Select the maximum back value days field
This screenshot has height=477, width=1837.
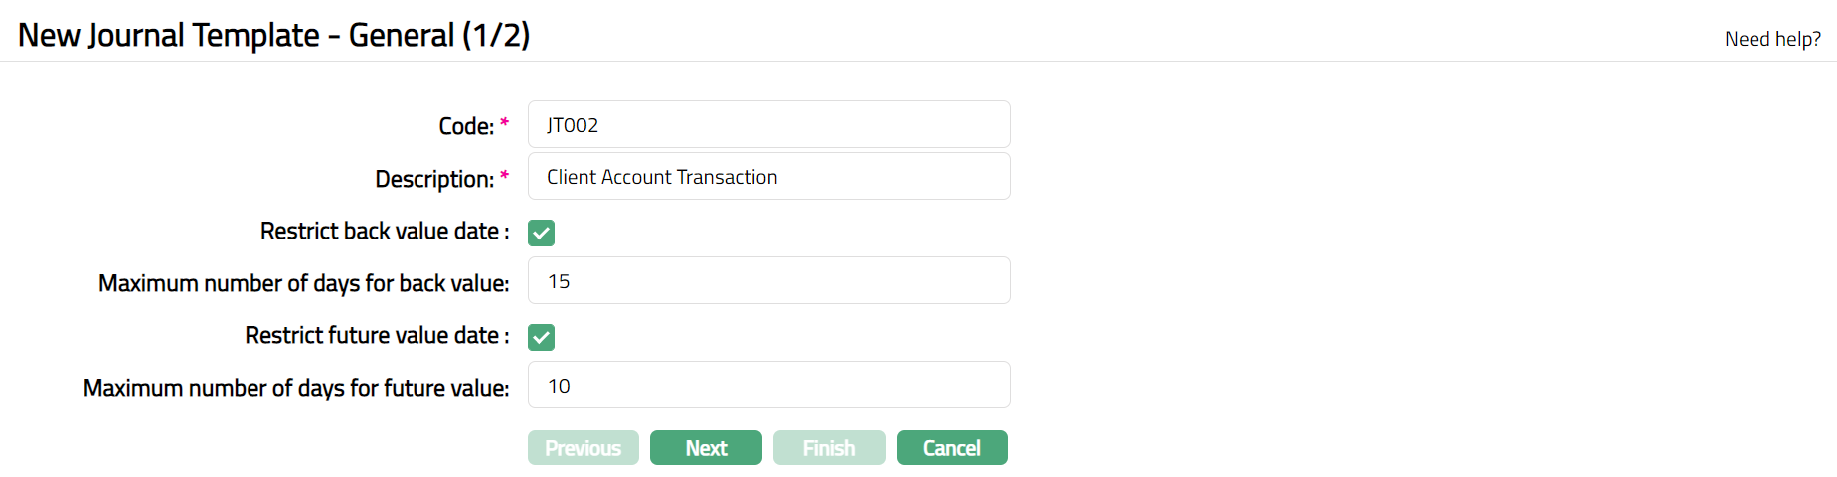[x=768, y=281]
